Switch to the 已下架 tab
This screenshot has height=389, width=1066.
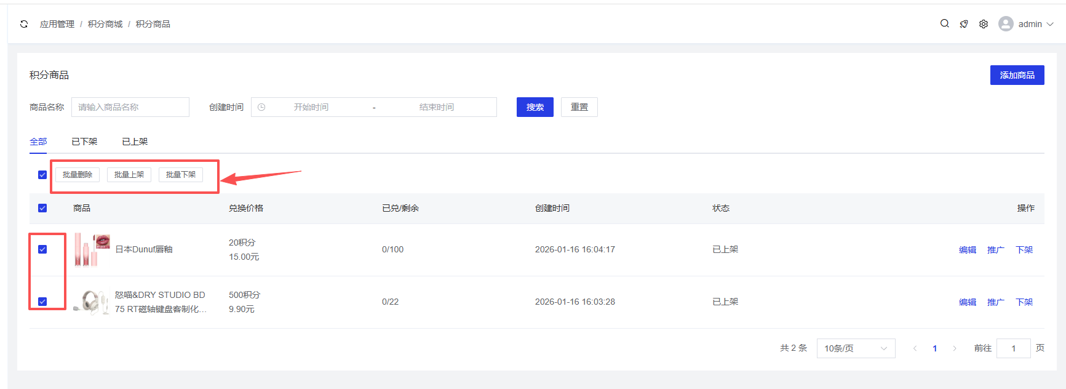[x=84, y=142]
